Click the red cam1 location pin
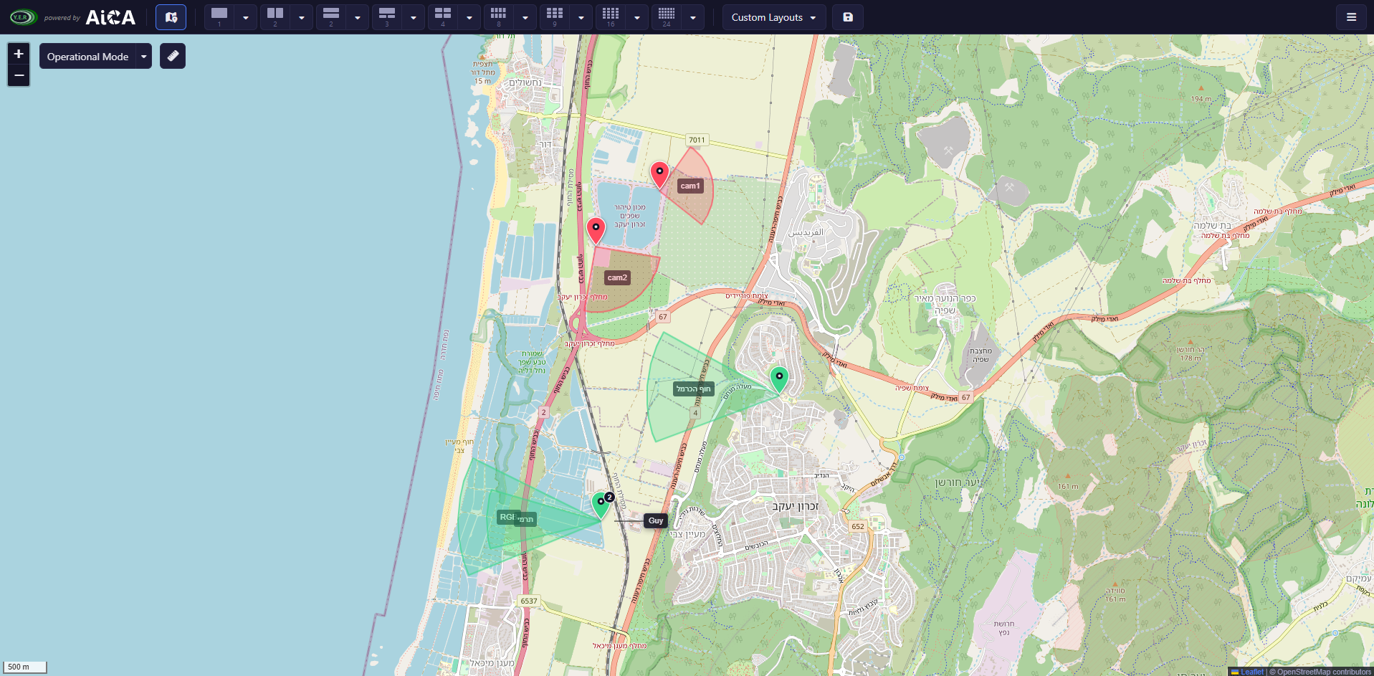 click(659, 174)
